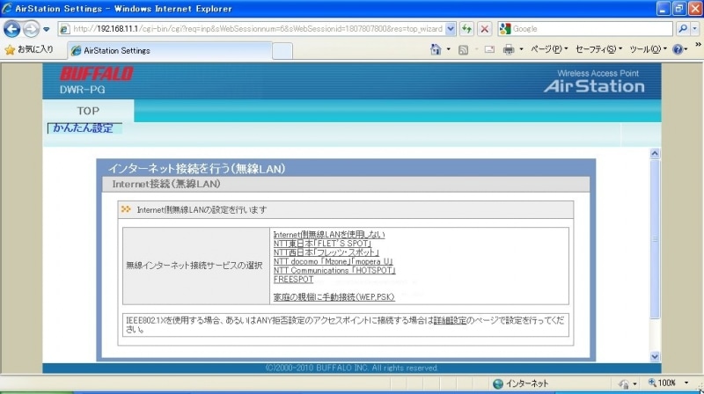Image resolution: width=704 pixels, height=394 pixels.
Task: Expand the command bar overflow chevron
Action: pos(698,45)
